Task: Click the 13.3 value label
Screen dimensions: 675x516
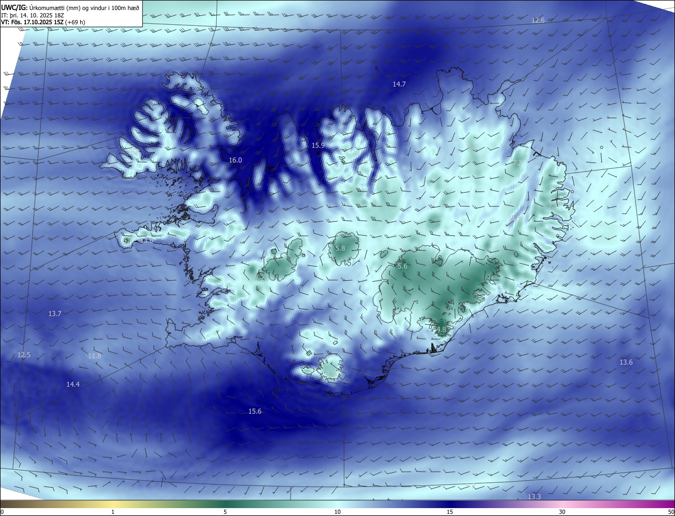Action: pos(534,496)
